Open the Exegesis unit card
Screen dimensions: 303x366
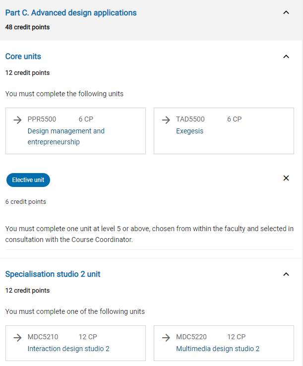coord(189,131)
